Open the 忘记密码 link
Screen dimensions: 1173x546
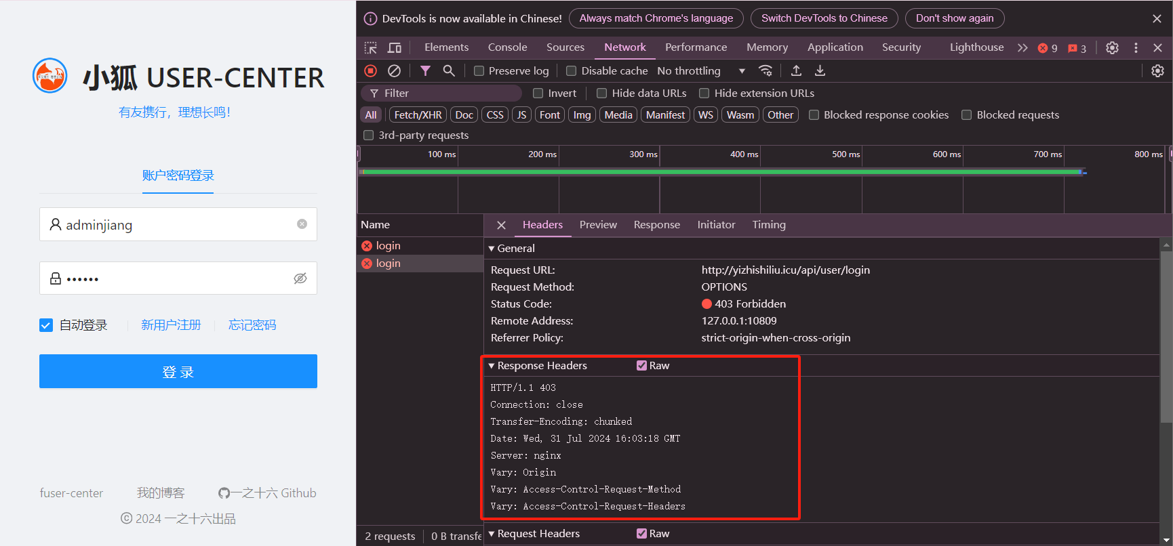point(252,325)
